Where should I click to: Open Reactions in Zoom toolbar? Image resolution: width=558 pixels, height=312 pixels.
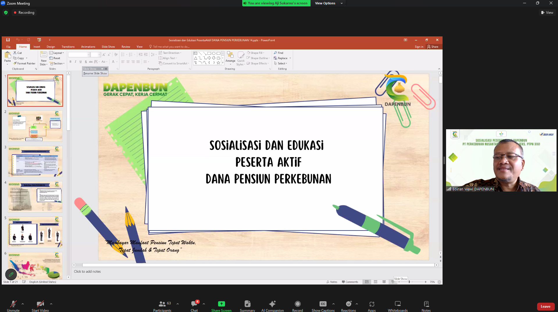(348, 306)
